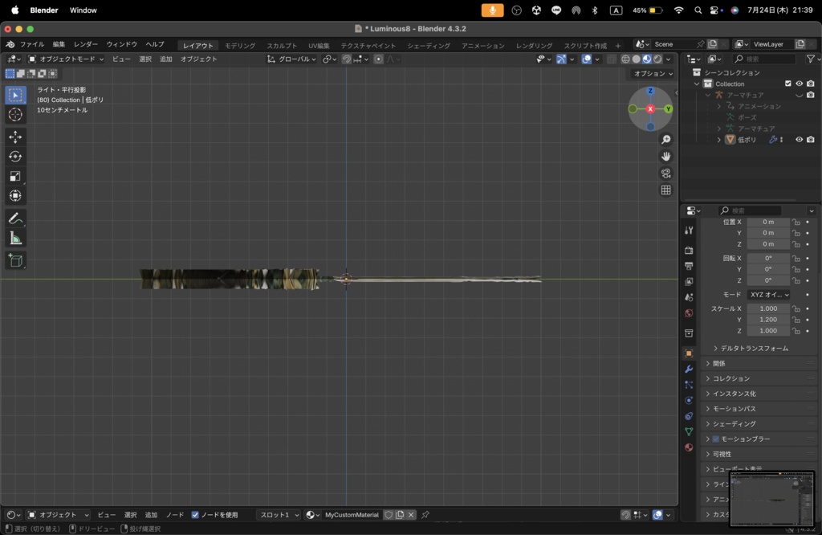822x535 pixels.
Task: Open the Modifiers properties tab
Action: (689, 370)
